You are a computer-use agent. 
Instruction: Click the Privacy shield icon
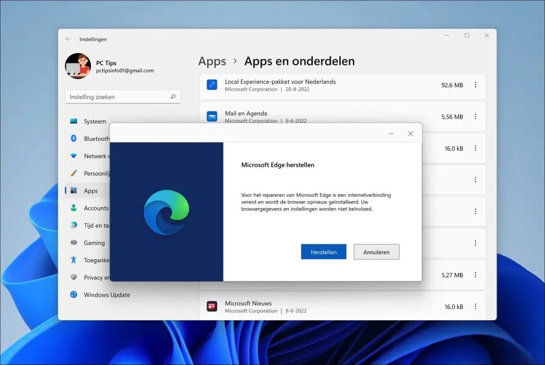[74, 277]
